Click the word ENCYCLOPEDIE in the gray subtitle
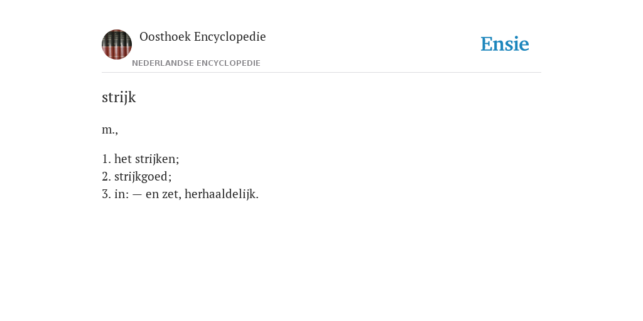643x321 pixels. [229, 63]
